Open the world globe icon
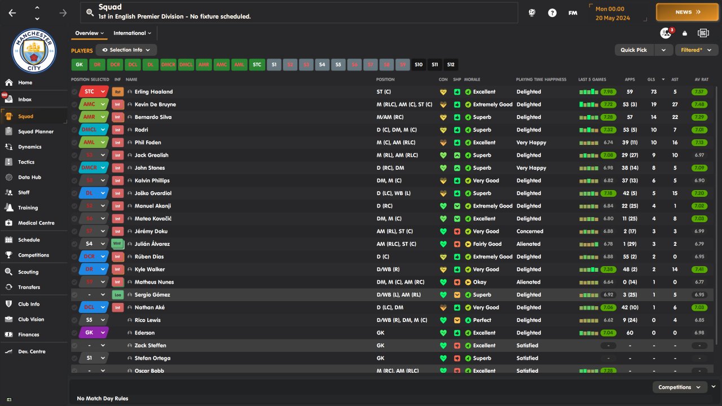The image size is (722, 406). (x=532, y=12)
